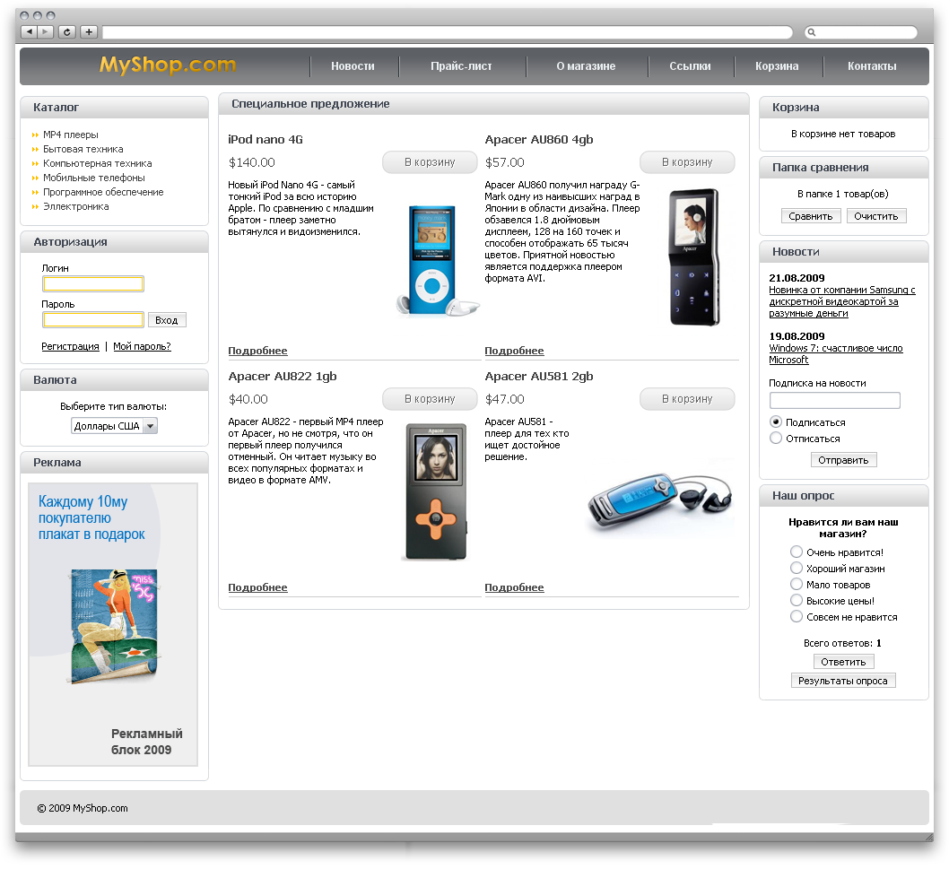Screen dimensions: 949x869
Task: Click the Очистить button in comparison folder
Action: click(x=875, y=216)
